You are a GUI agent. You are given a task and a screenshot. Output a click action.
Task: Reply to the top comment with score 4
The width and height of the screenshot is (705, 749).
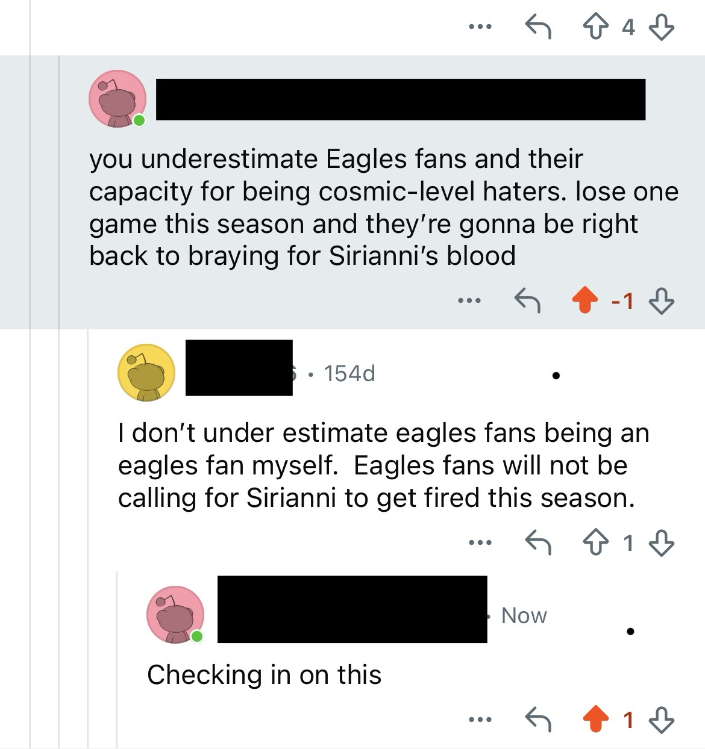coord(538,27)
